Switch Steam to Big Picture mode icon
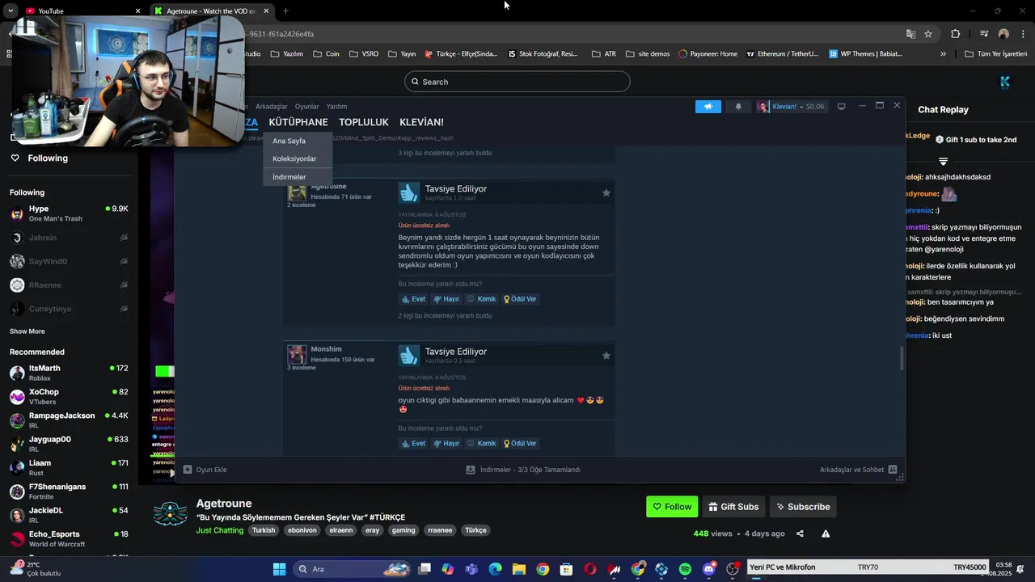The width and height of the screenshot is (1035, 582). point(841,107)
